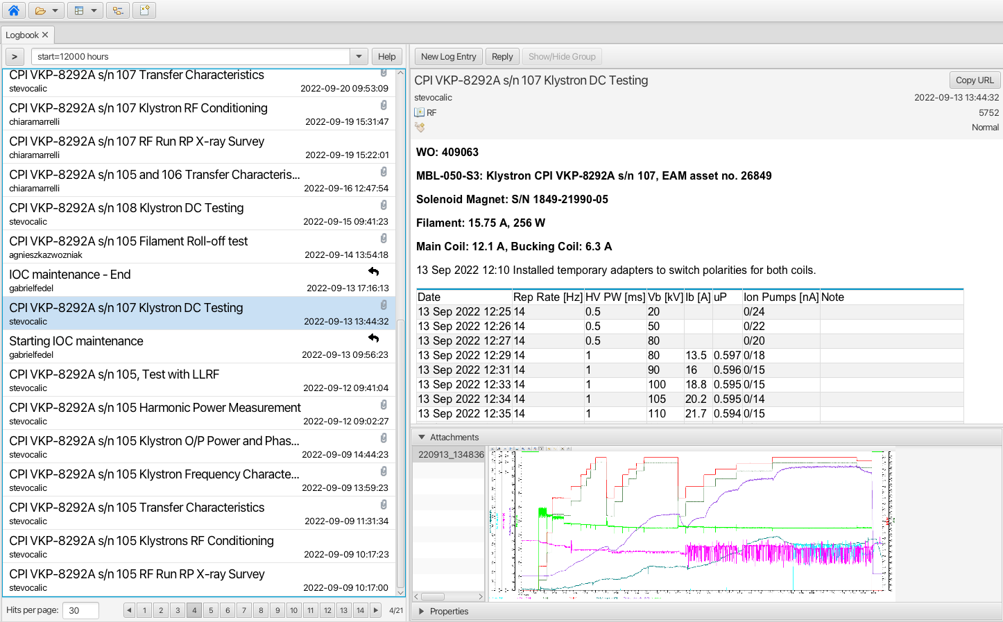The height and width of the screenshot is (622, 1003).
Task: Collapse the Attachments section
Action: point(422,438)
